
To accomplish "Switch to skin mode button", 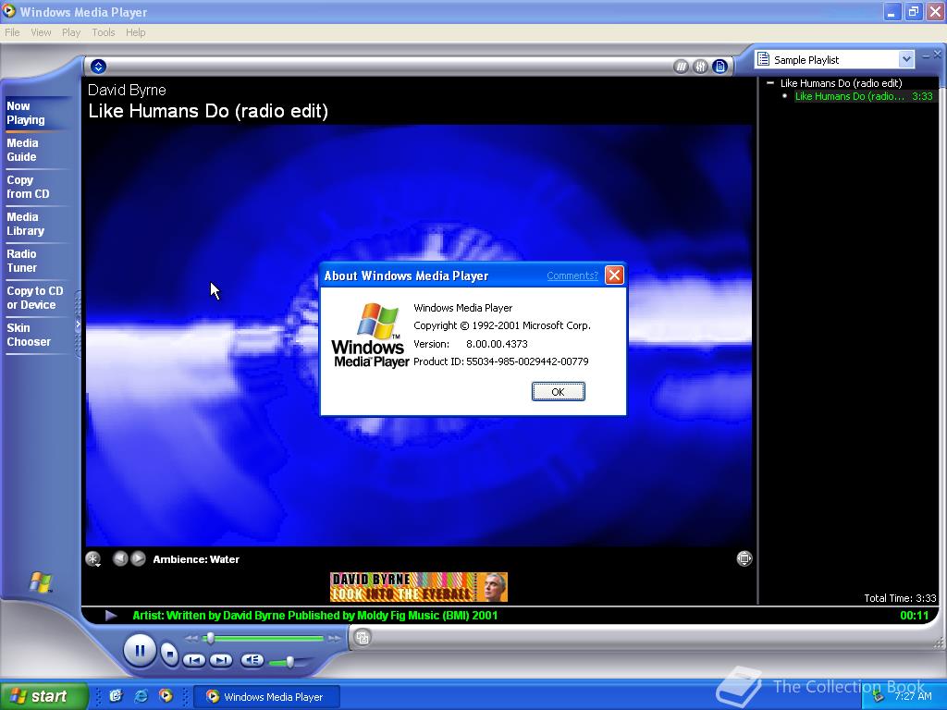I will point(363,637).
